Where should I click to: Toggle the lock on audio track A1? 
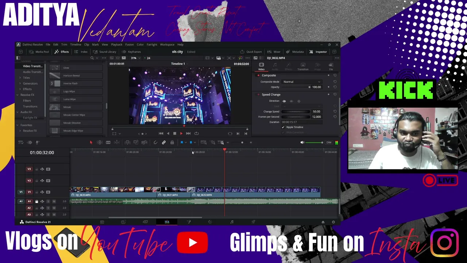pos(36,201)
